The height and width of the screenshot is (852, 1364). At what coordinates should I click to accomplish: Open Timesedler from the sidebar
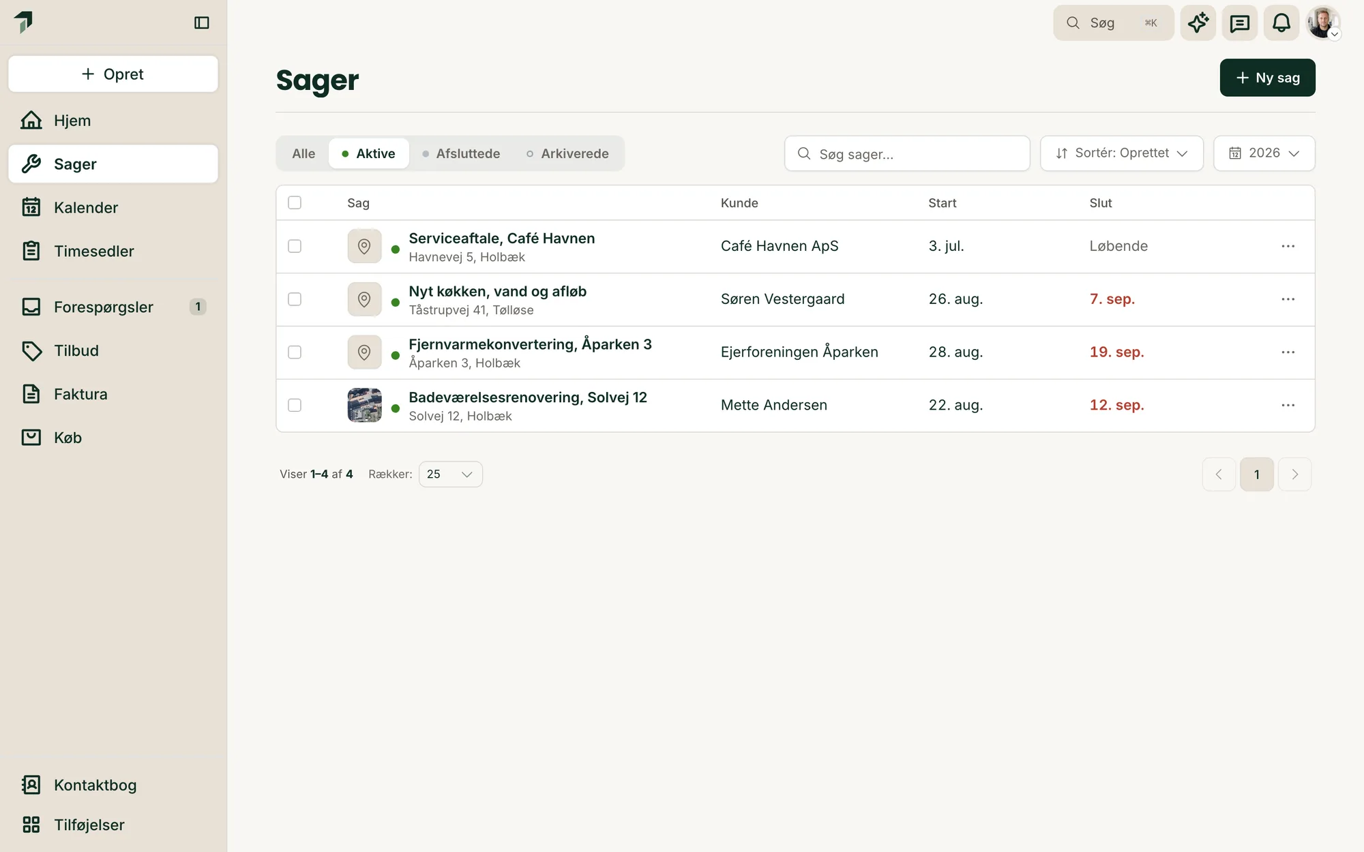pos(113,252)
